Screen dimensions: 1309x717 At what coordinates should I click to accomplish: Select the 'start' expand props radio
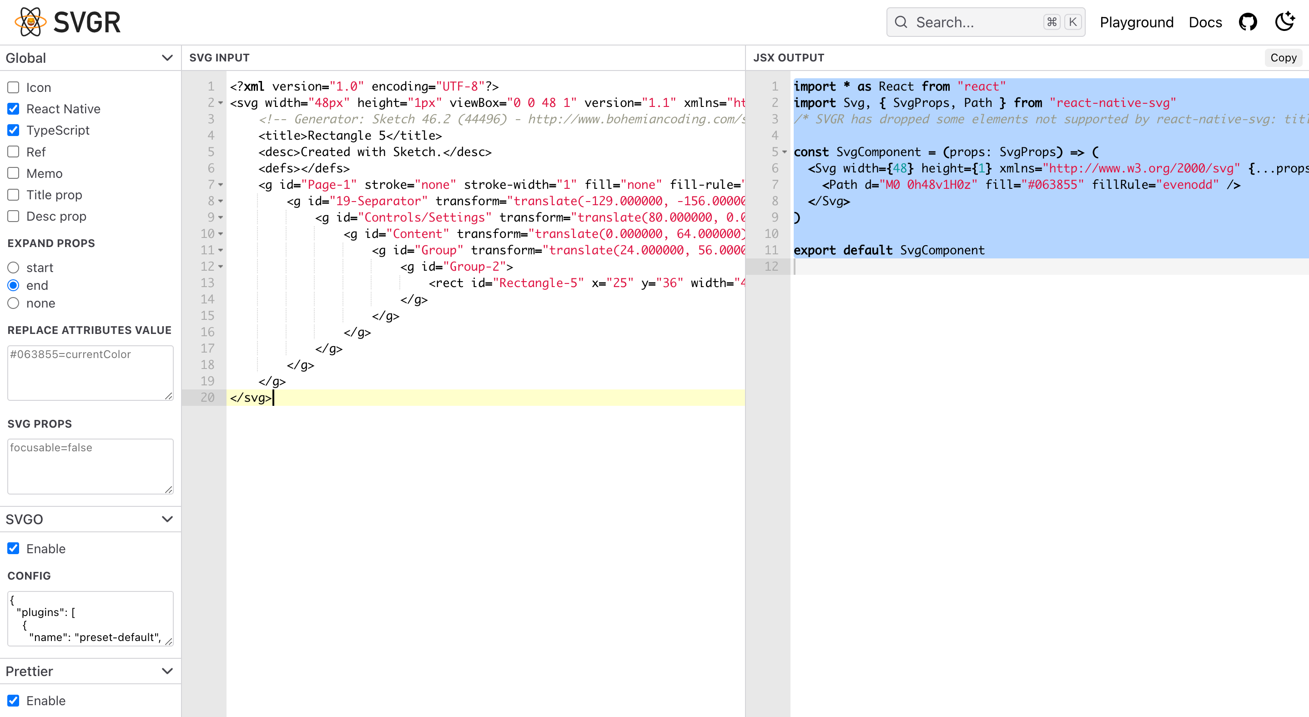pyautogui.click(x=14, y=268)
